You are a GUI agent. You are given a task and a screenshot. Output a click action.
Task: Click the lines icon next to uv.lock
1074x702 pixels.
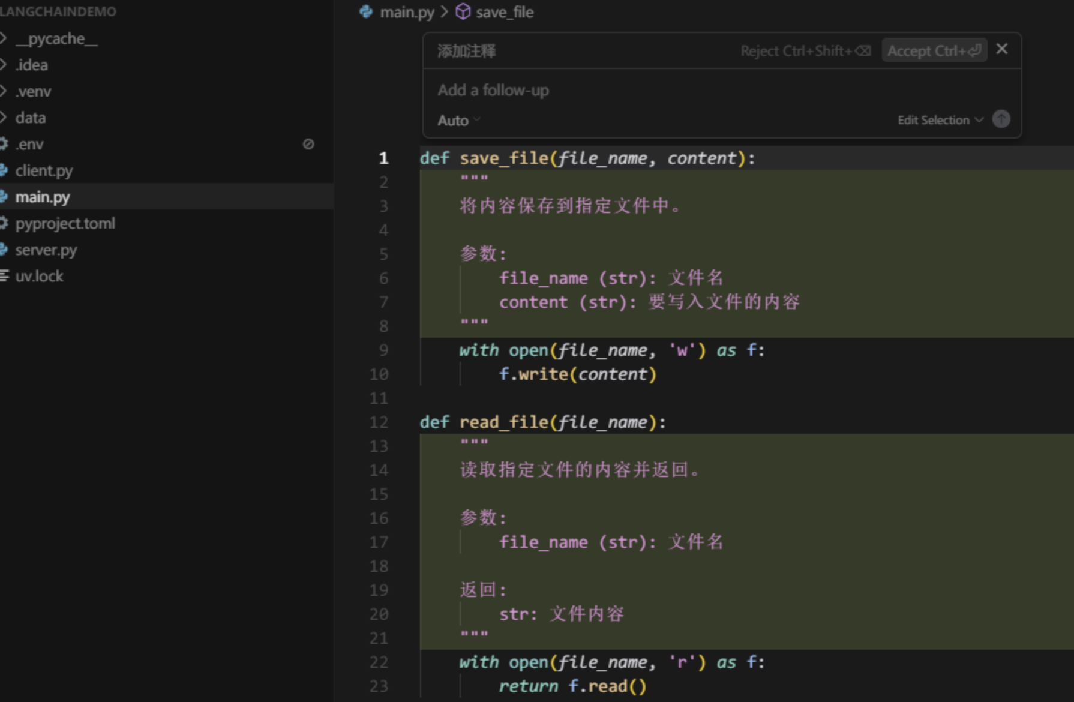pos(4,276)
